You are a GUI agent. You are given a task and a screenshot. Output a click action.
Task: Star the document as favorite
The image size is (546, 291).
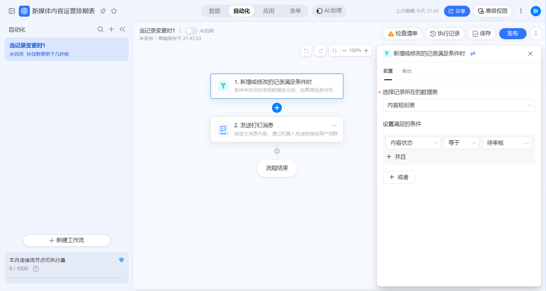pos(114,11)
